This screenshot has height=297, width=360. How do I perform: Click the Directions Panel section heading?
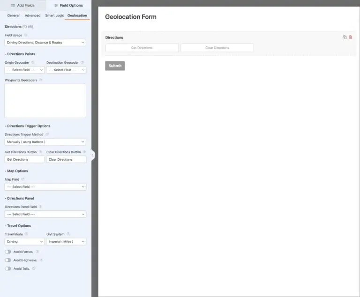click(x=19, y=198)
